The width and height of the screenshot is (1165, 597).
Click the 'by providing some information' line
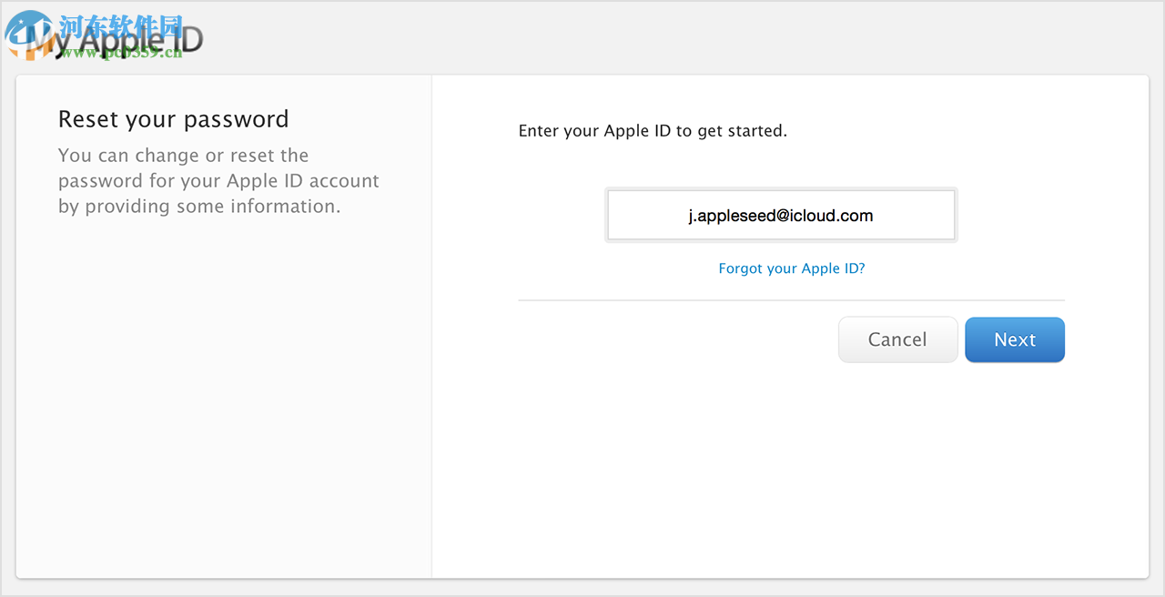pyautogui.click(x=198, y=207)
